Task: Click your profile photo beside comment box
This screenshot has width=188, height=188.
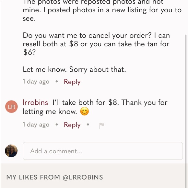Action: click(11, 151)
